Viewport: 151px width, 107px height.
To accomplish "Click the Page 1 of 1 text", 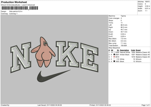I will (x=146, y=105).
